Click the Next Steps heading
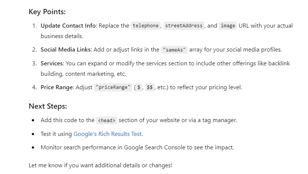The height and width of the screenshot is (174, 308). pyautogui.click(x=48, y=106)
